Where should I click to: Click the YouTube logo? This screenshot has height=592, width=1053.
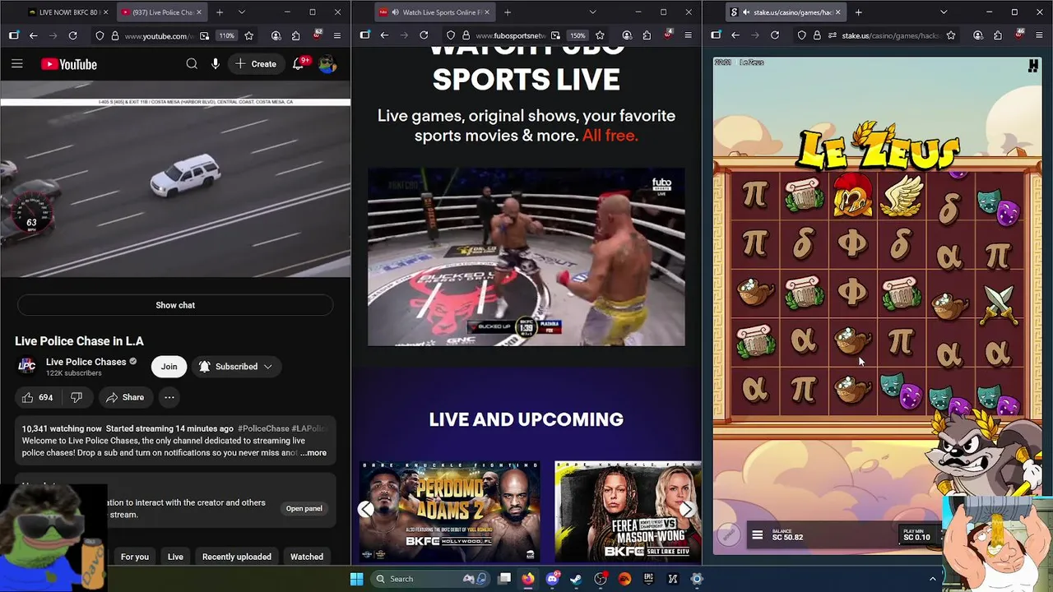coord(69,64)
